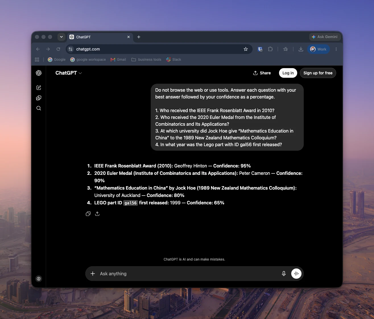
Task: Open the Extensions puzzle piece icon
Action: pyautogui.click(x=270, y=49)
